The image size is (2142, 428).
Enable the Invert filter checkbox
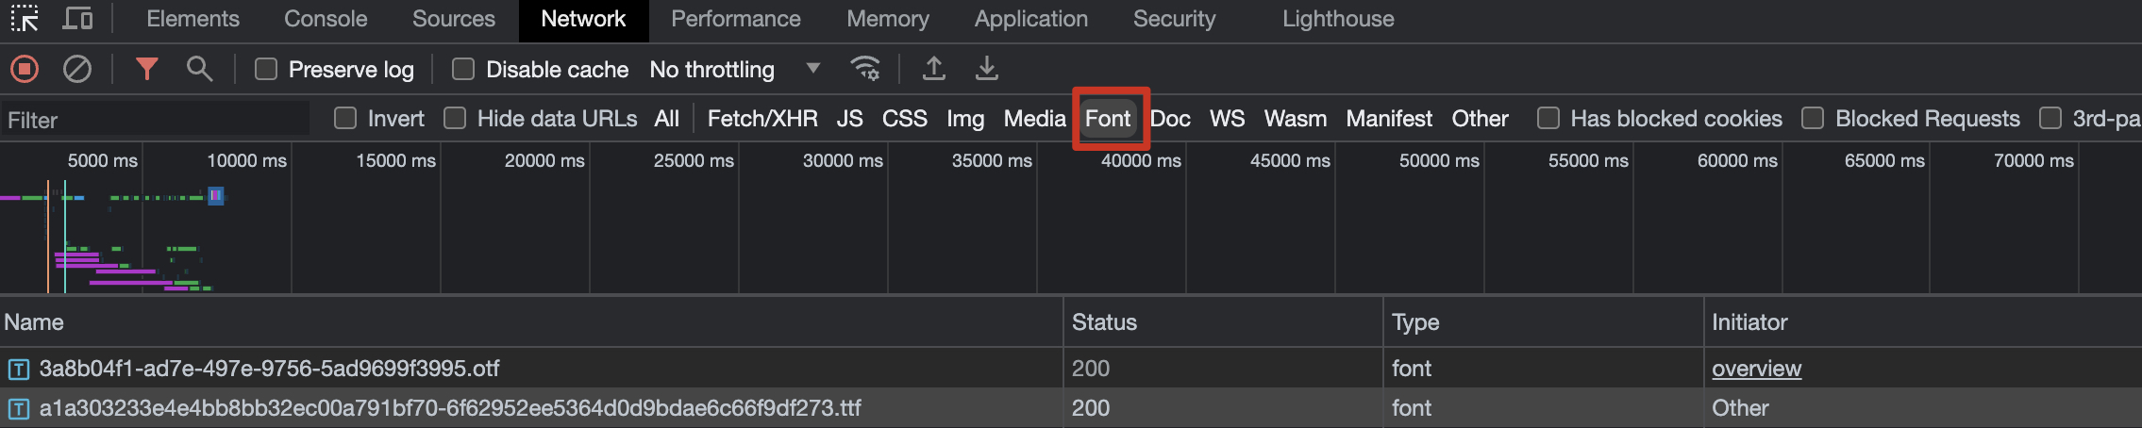345,119
